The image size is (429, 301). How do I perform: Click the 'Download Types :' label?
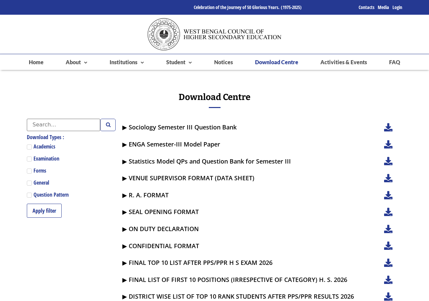45,137
